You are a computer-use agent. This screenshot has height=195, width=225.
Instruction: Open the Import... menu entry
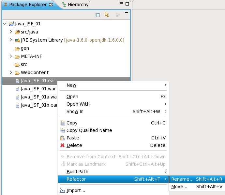[76, 190]
